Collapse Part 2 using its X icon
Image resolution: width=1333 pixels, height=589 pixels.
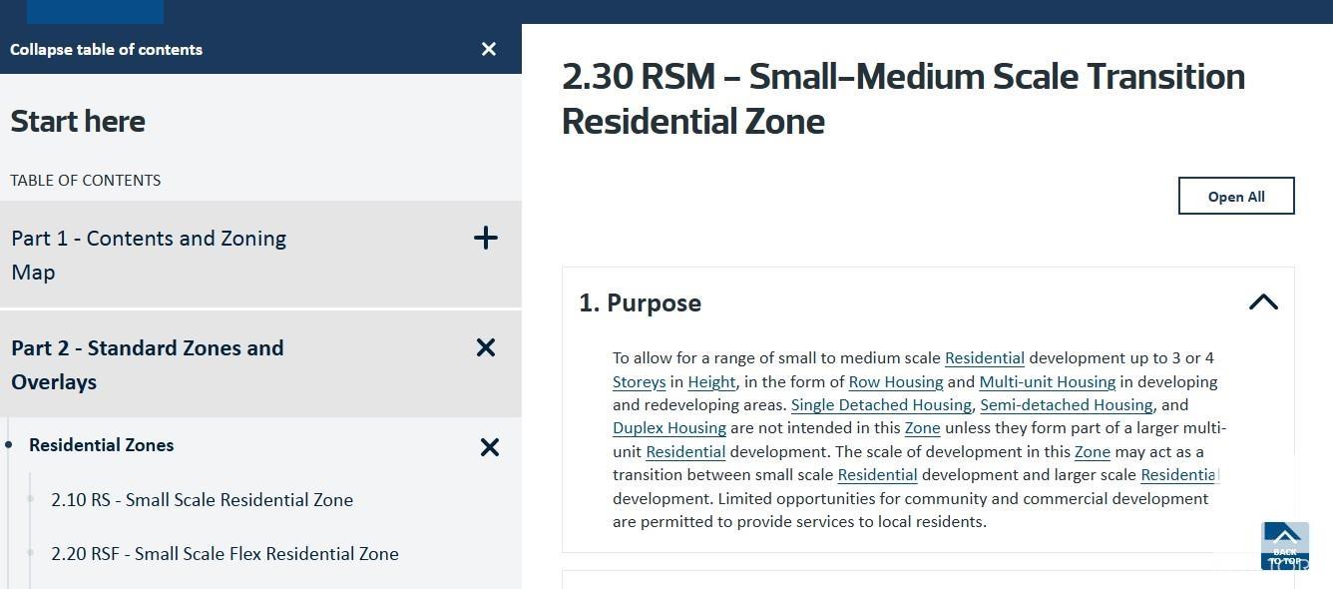pos(486,347)
